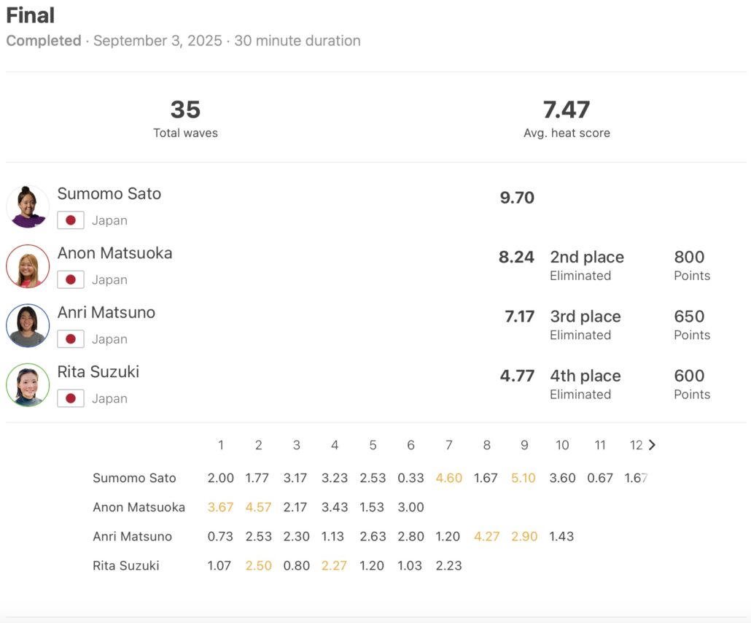751x623 pixels.
Task: Click the Japan flag under Sumomo Sato
Action: 71,220
